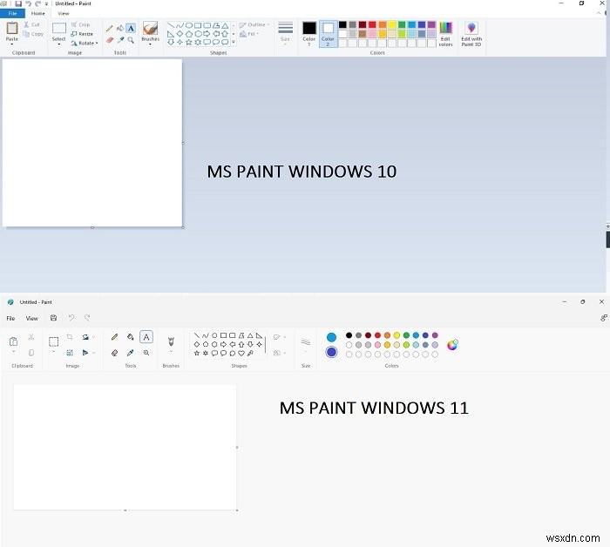Viewport: 610px width, 547px height.
Task: Select the Pencil tool in Windows 11 Paint
Action: [x=114, y=337]
